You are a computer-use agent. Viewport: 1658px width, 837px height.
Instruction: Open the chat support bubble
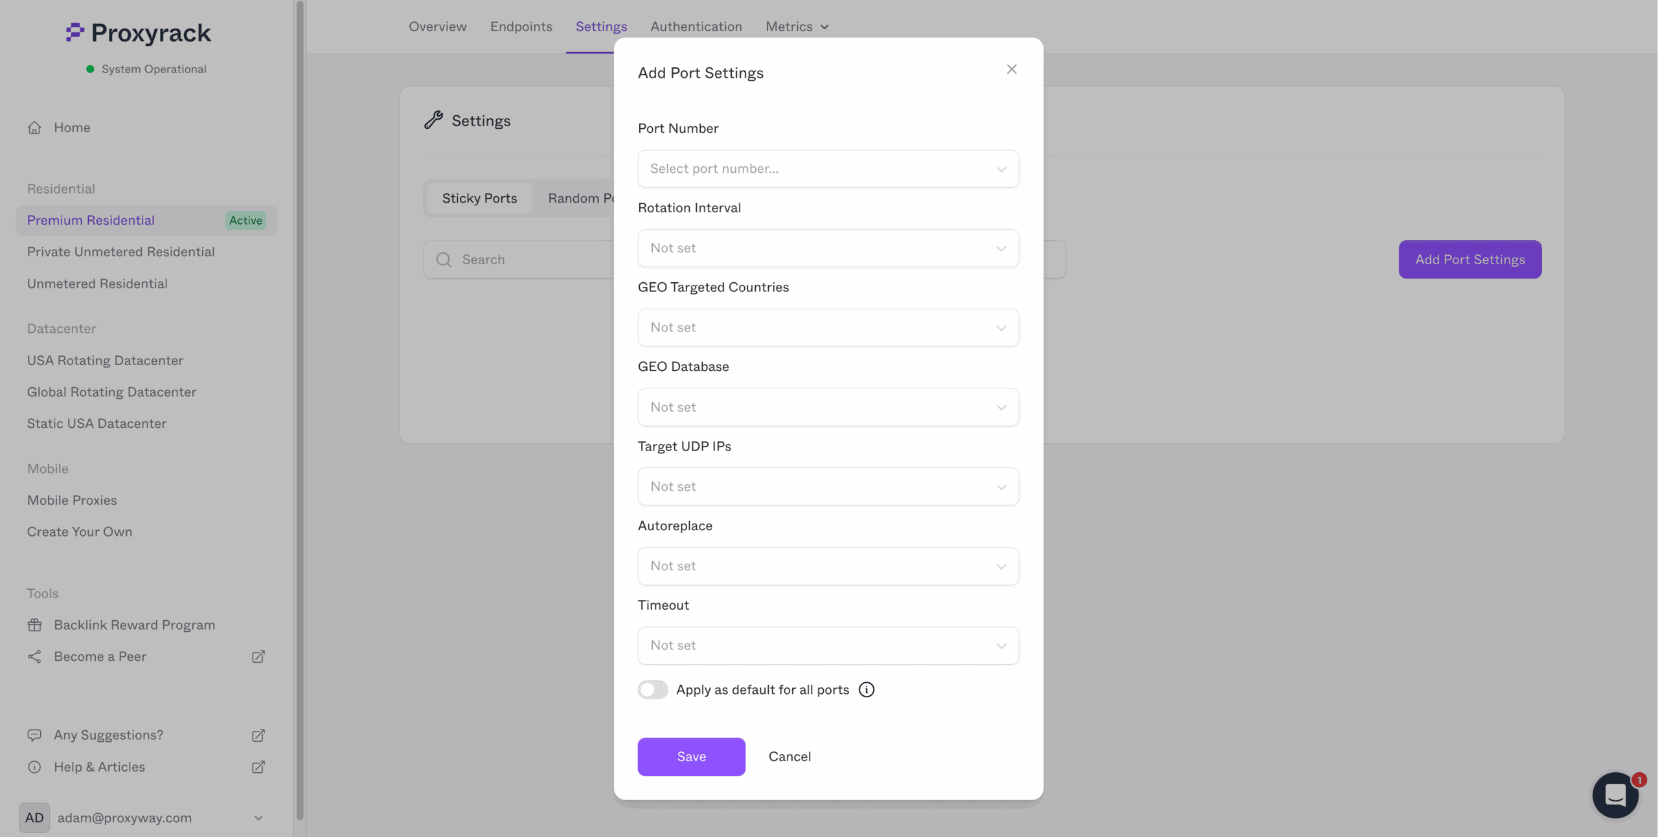click(1615, 795)
